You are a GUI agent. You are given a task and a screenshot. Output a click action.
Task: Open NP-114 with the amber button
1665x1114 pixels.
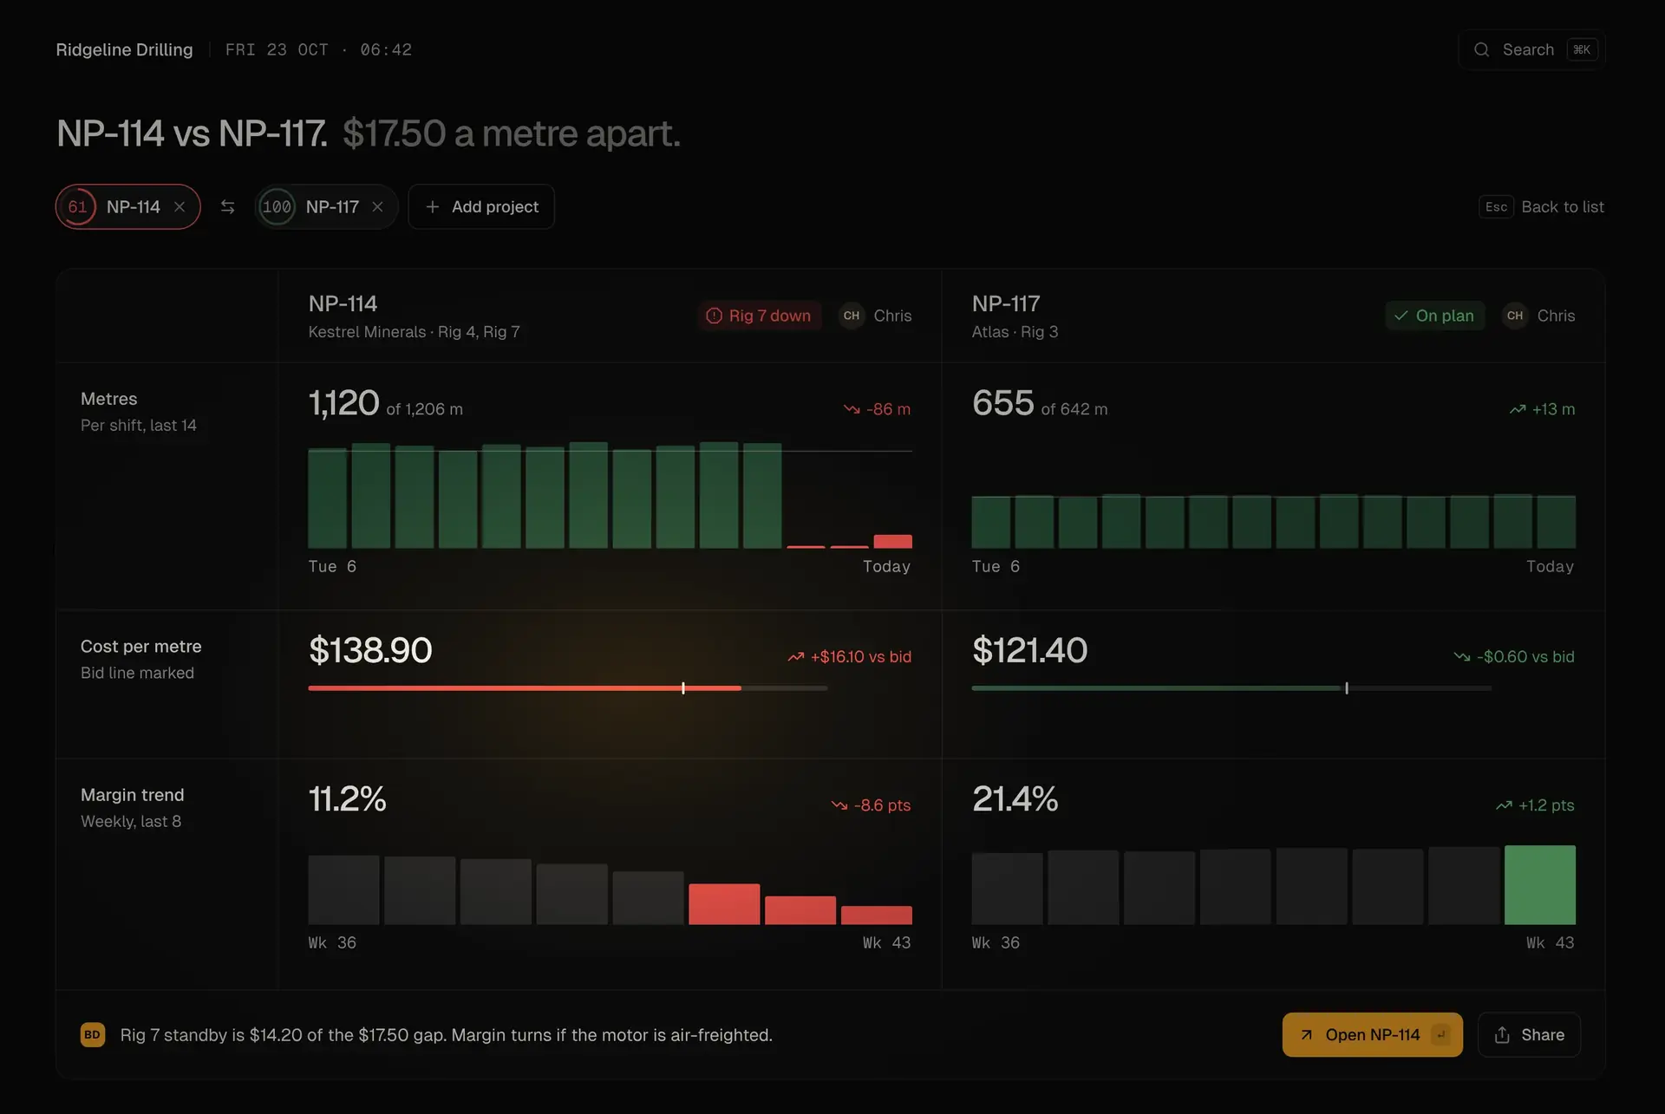[1372, 1034]
